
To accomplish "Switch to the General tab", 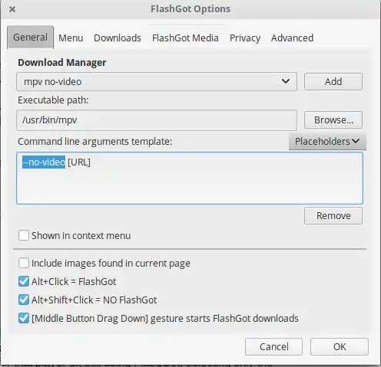I will tap(30, 38).
